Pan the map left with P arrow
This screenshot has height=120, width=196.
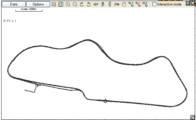click(96, 5)
